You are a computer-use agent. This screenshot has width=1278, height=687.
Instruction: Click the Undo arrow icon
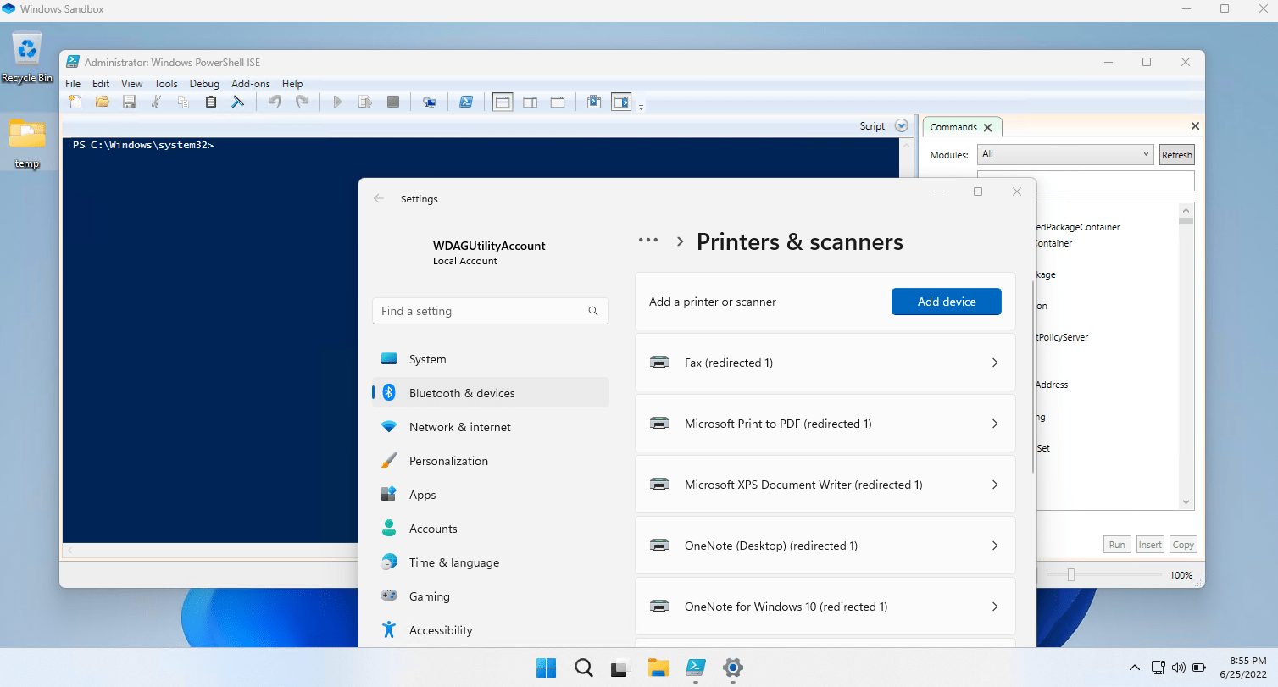click(275, 102)
